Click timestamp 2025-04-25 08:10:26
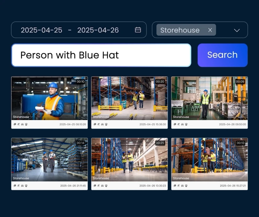This screenshot has width=259, height=217. pos(73,124)
